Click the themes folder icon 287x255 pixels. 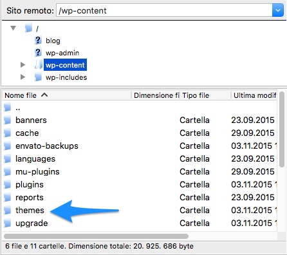click(x=7, y=210)
